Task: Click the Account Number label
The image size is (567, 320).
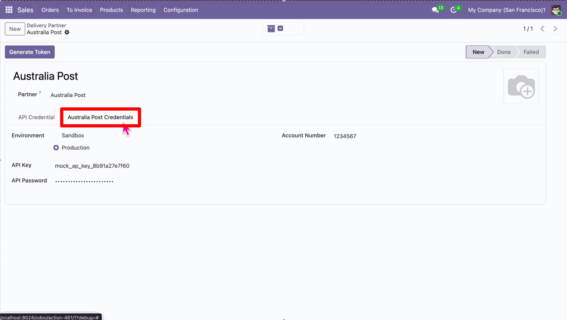Action: point(304,135)
